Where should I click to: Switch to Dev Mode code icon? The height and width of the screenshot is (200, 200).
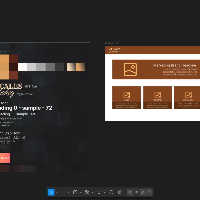(149, 192)
